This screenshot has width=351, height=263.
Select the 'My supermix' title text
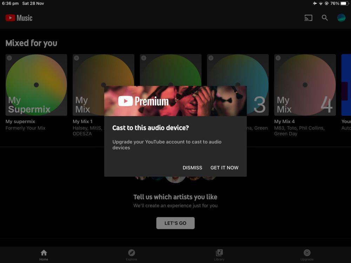20,121
